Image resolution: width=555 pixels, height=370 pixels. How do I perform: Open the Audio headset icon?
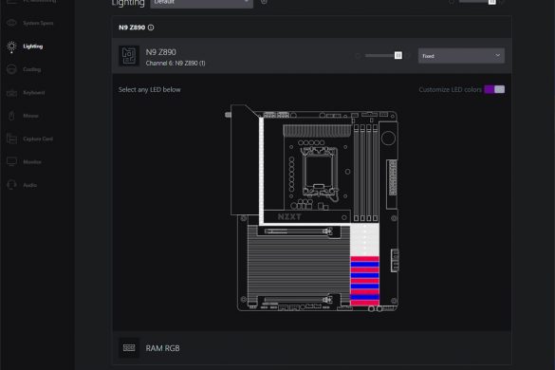point(11,185)
